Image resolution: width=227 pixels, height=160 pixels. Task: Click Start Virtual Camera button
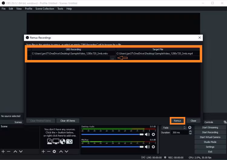210,137
